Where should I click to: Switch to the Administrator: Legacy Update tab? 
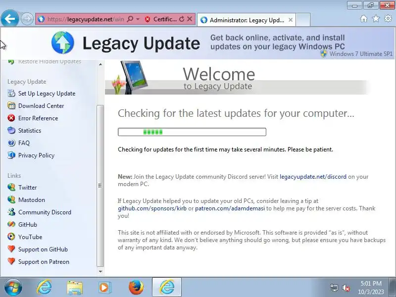click(x=247, y=20)
